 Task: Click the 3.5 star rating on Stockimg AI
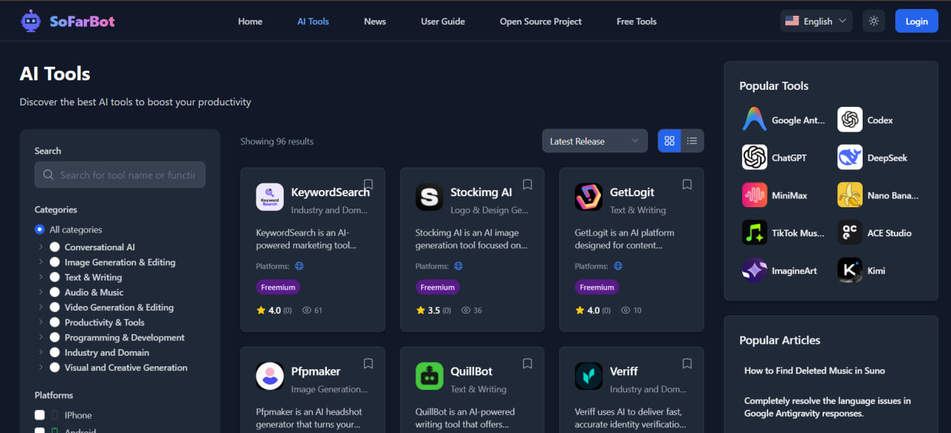434,310
